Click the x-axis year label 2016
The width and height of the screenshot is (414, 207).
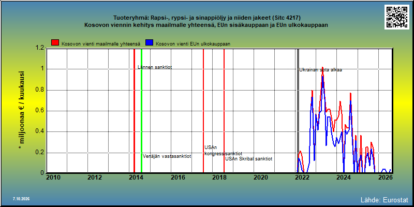pos(178,178)
